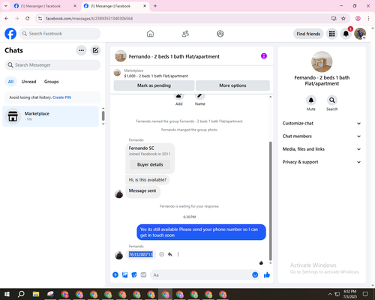The height and width of the screenshot is (300, 375).
Task: Open Chats options three-dot icon
Action: coord(82,50)
